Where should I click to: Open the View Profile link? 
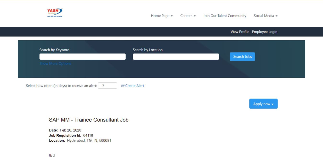point(240,32)
